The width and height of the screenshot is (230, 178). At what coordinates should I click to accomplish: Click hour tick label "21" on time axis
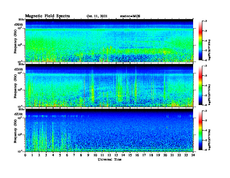[172, 155]
